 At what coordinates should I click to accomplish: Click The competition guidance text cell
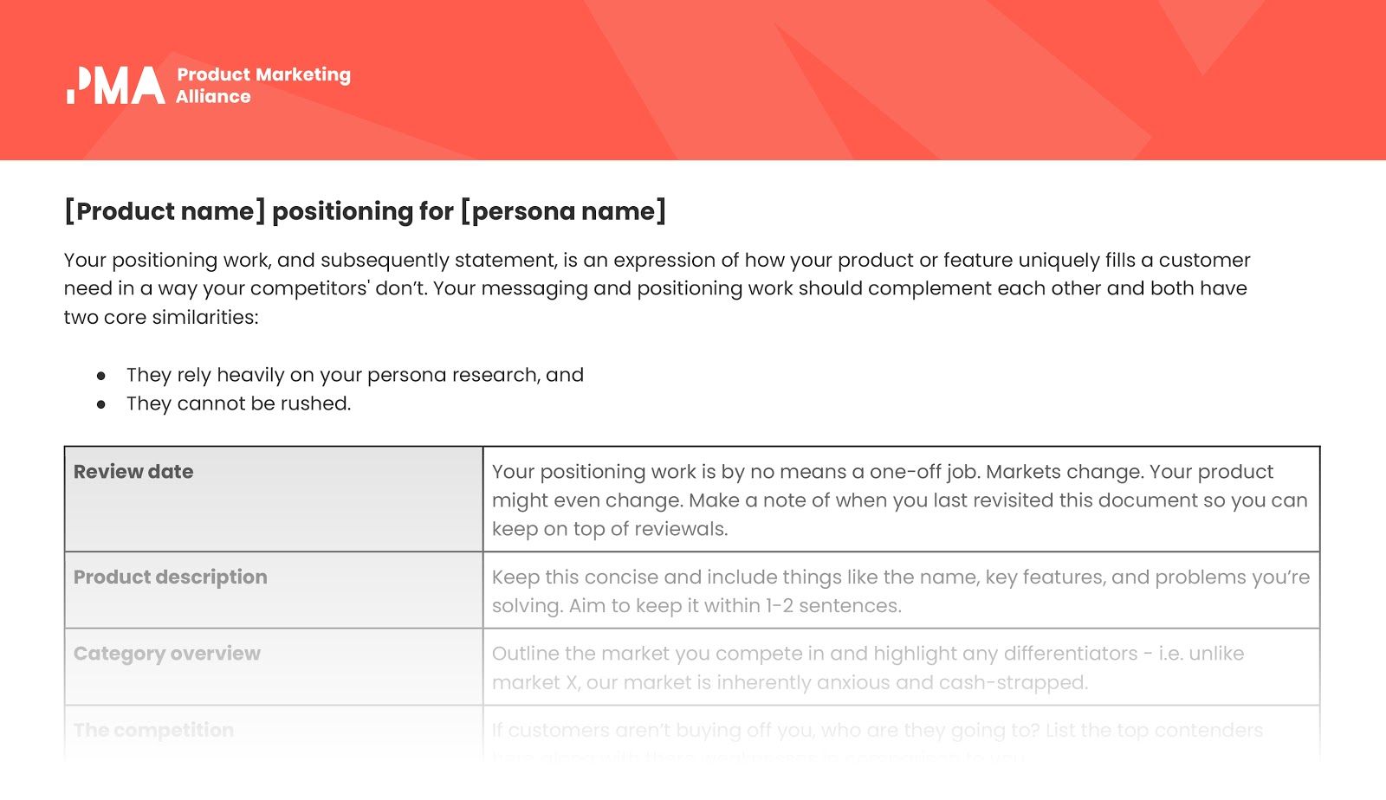(x=901, y=734)
